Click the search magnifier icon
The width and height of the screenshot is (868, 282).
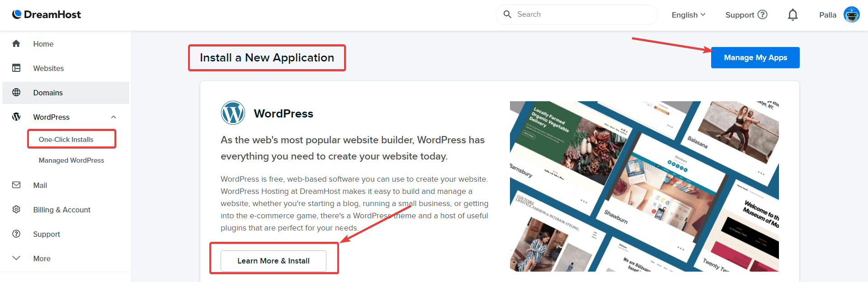(x=508, y=14)
